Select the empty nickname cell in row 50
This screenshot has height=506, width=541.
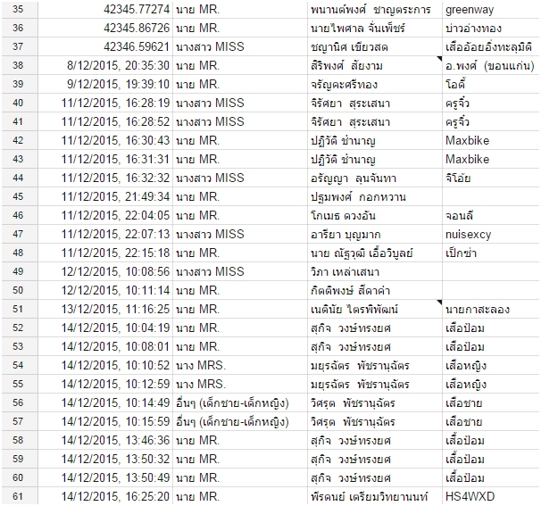pyautogui.click(x=491, y=290)
